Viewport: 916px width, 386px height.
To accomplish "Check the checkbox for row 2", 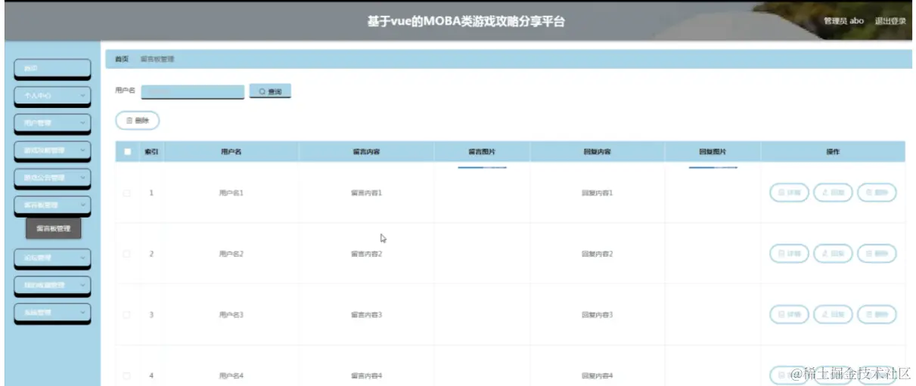I will 127,254.
